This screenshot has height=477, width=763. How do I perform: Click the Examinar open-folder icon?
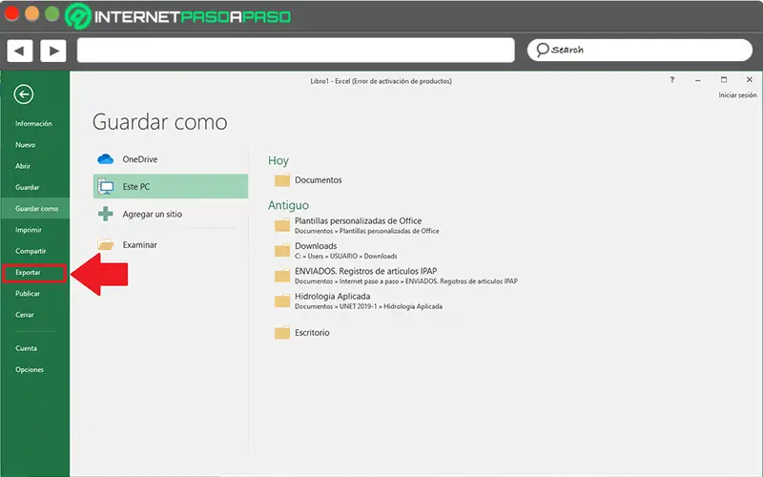click(x=106, y=244)
